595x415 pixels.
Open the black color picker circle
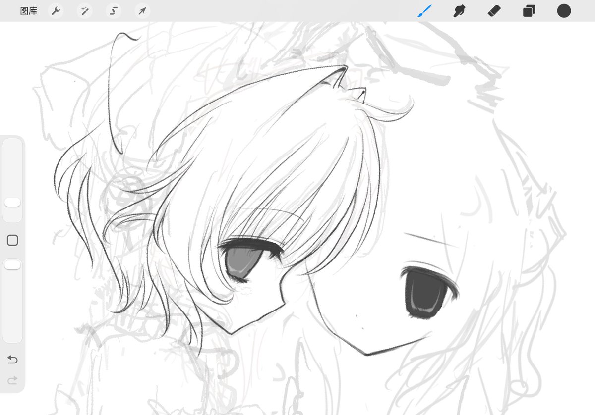[x=564, y=11]
